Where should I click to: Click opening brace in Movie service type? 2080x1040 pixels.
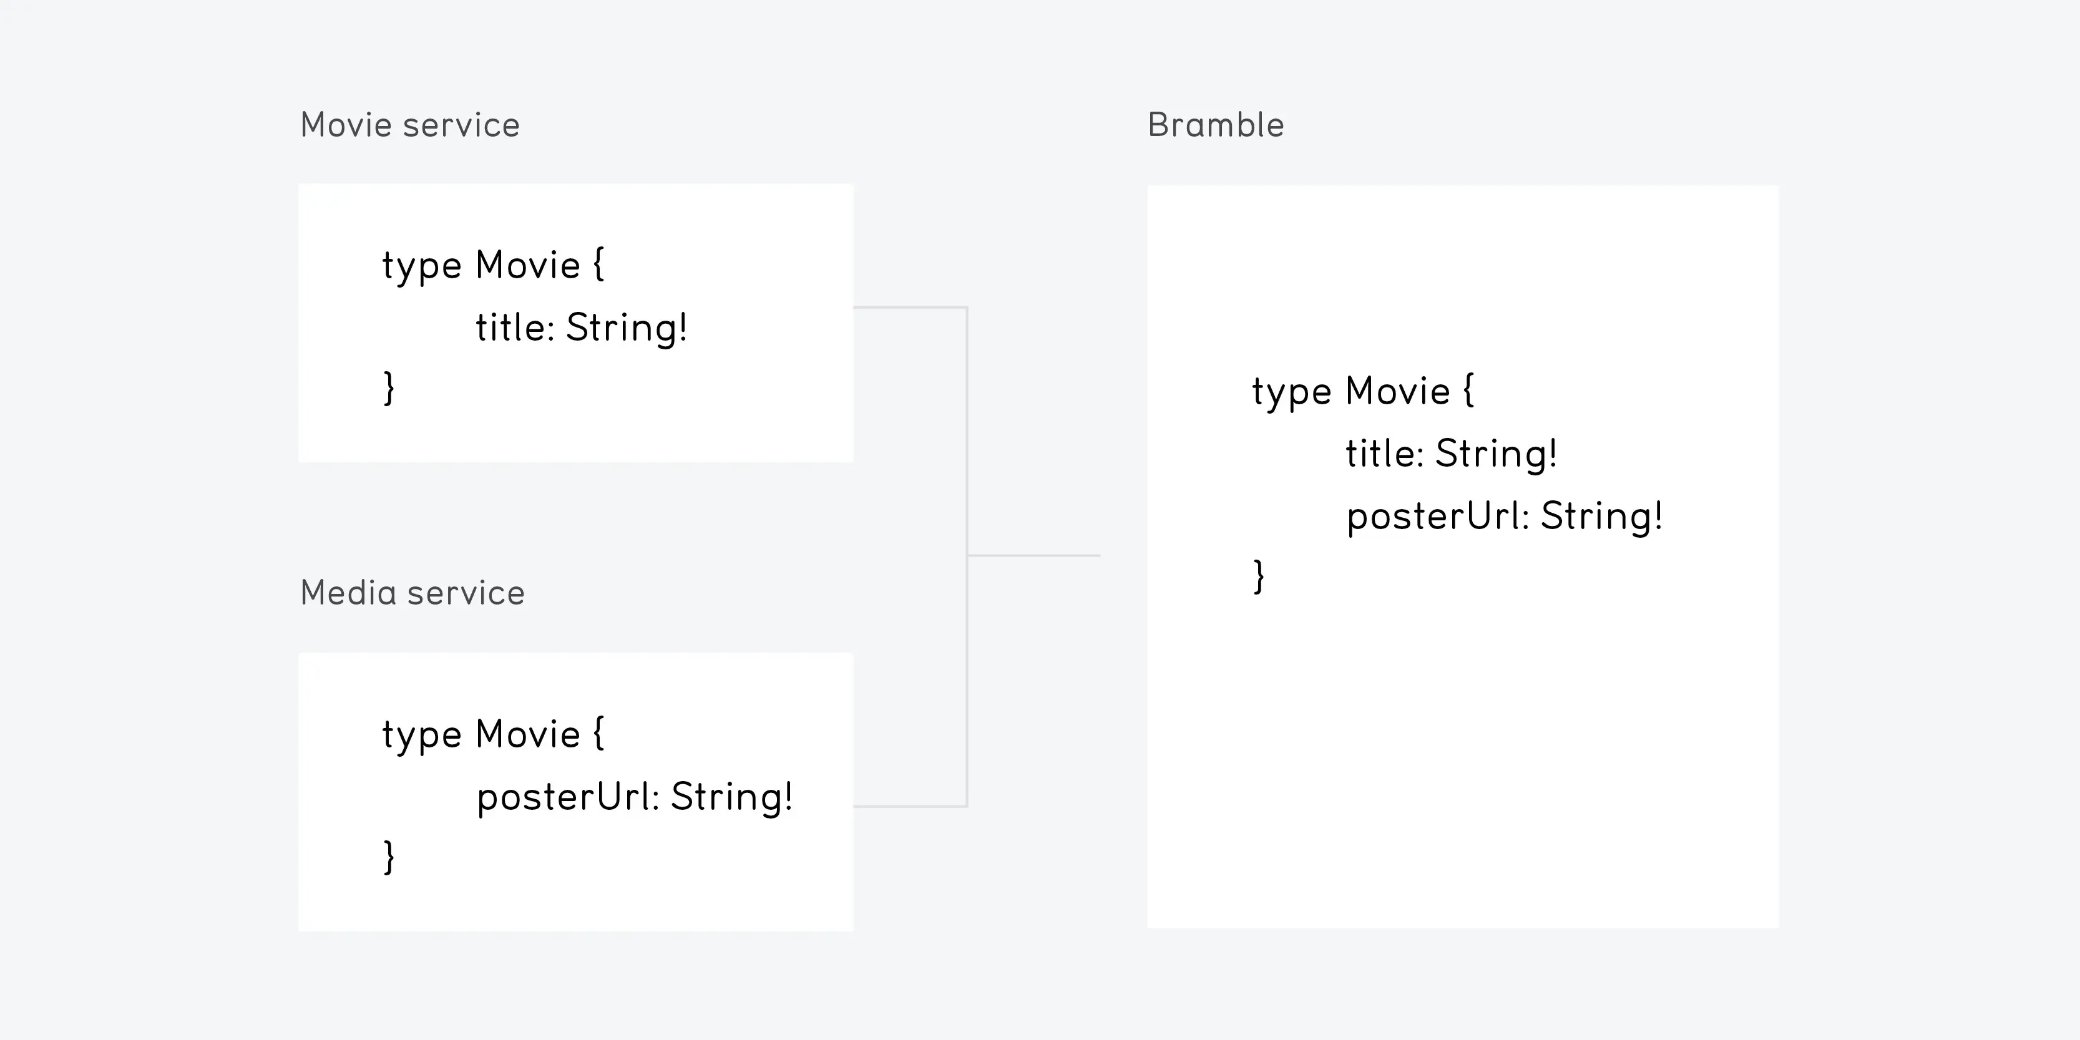point(598,265)
